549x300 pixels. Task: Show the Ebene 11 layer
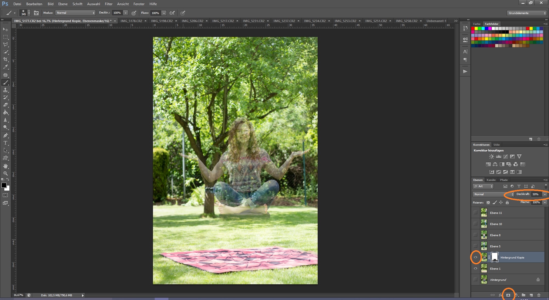[475, 213]
